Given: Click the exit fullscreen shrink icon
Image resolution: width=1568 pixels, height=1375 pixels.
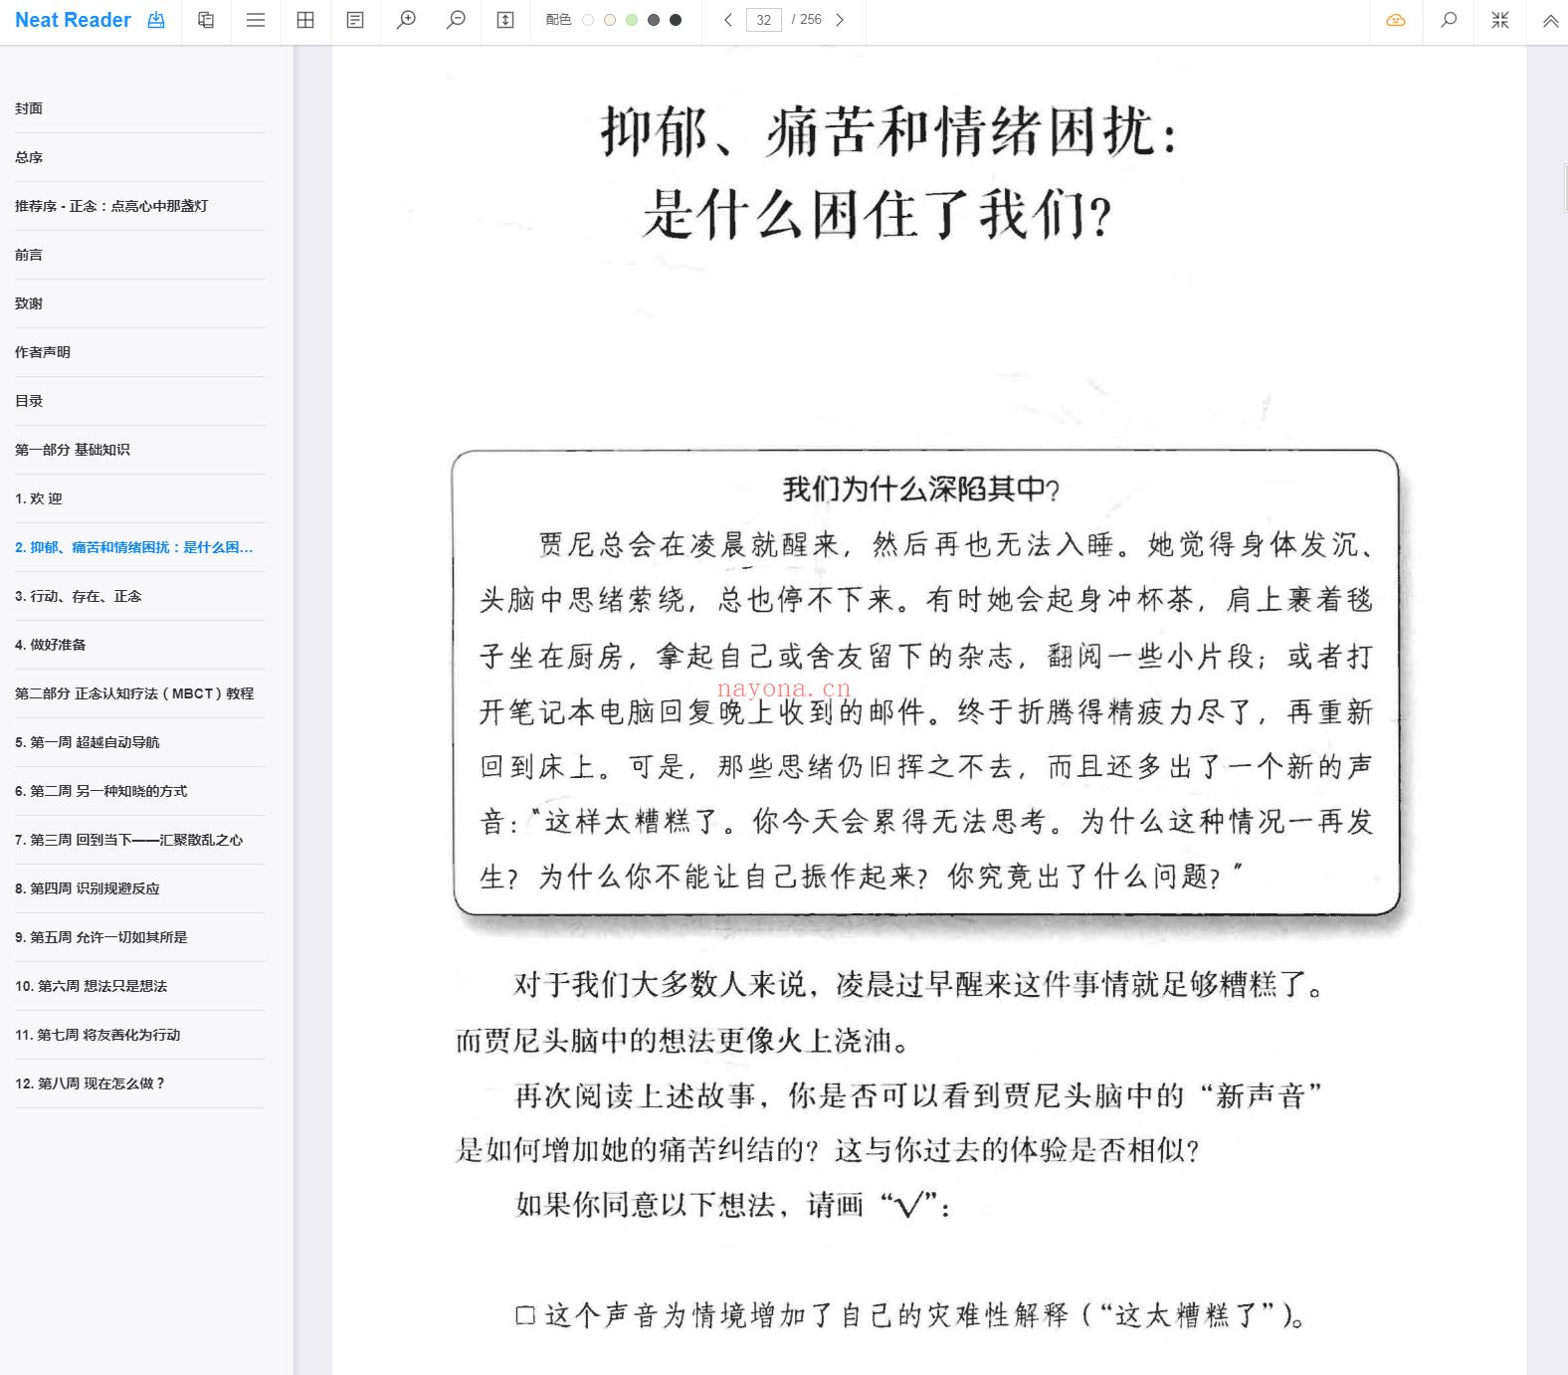Looking at the screenshot, I should tap(1500, 20).
